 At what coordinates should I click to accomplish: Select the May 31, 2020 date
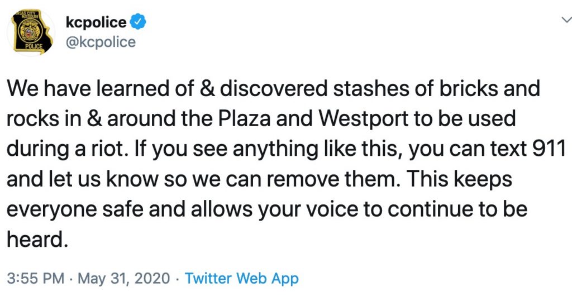124,279
